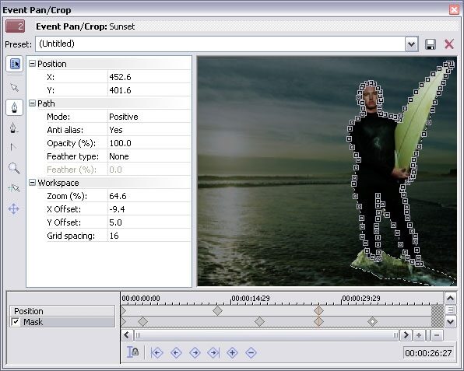Jump to the first keyframe

[x=156, y=352]
